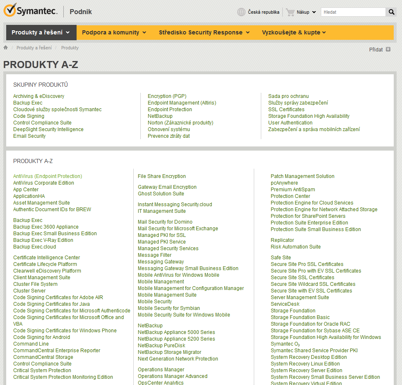Open Cluster File System
This screenshot has width=402, height=385.
pos(35,284)
